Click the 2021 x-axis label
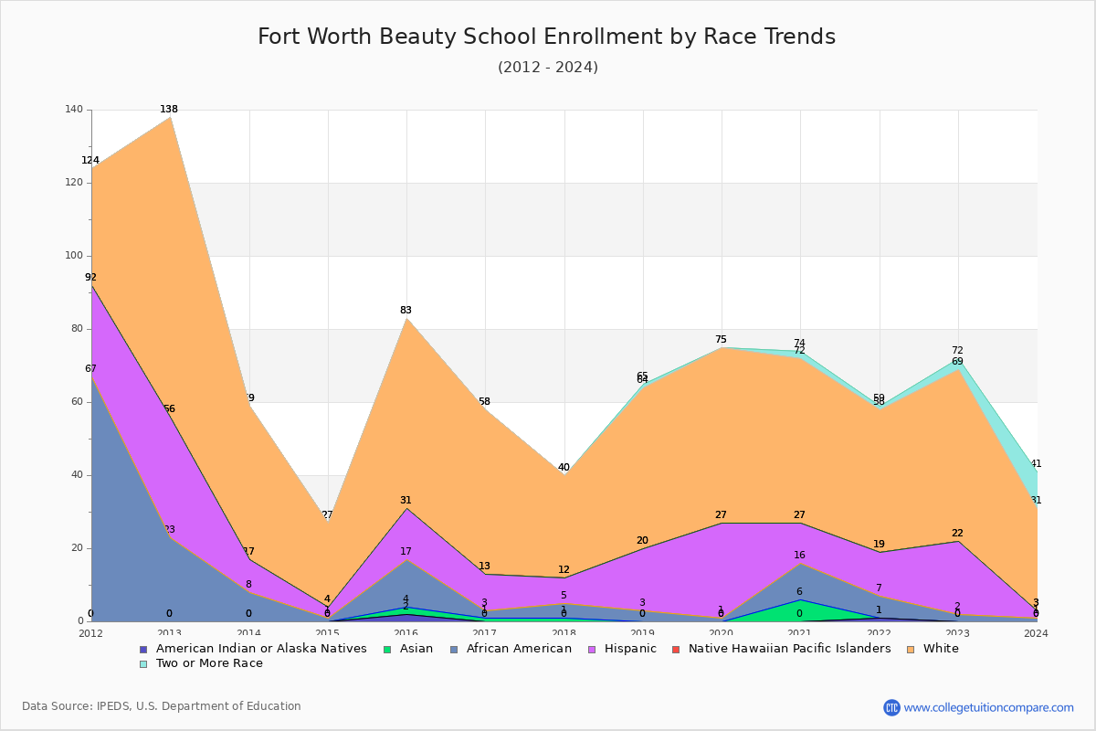Screen dimensions: 1096x731 800,633
